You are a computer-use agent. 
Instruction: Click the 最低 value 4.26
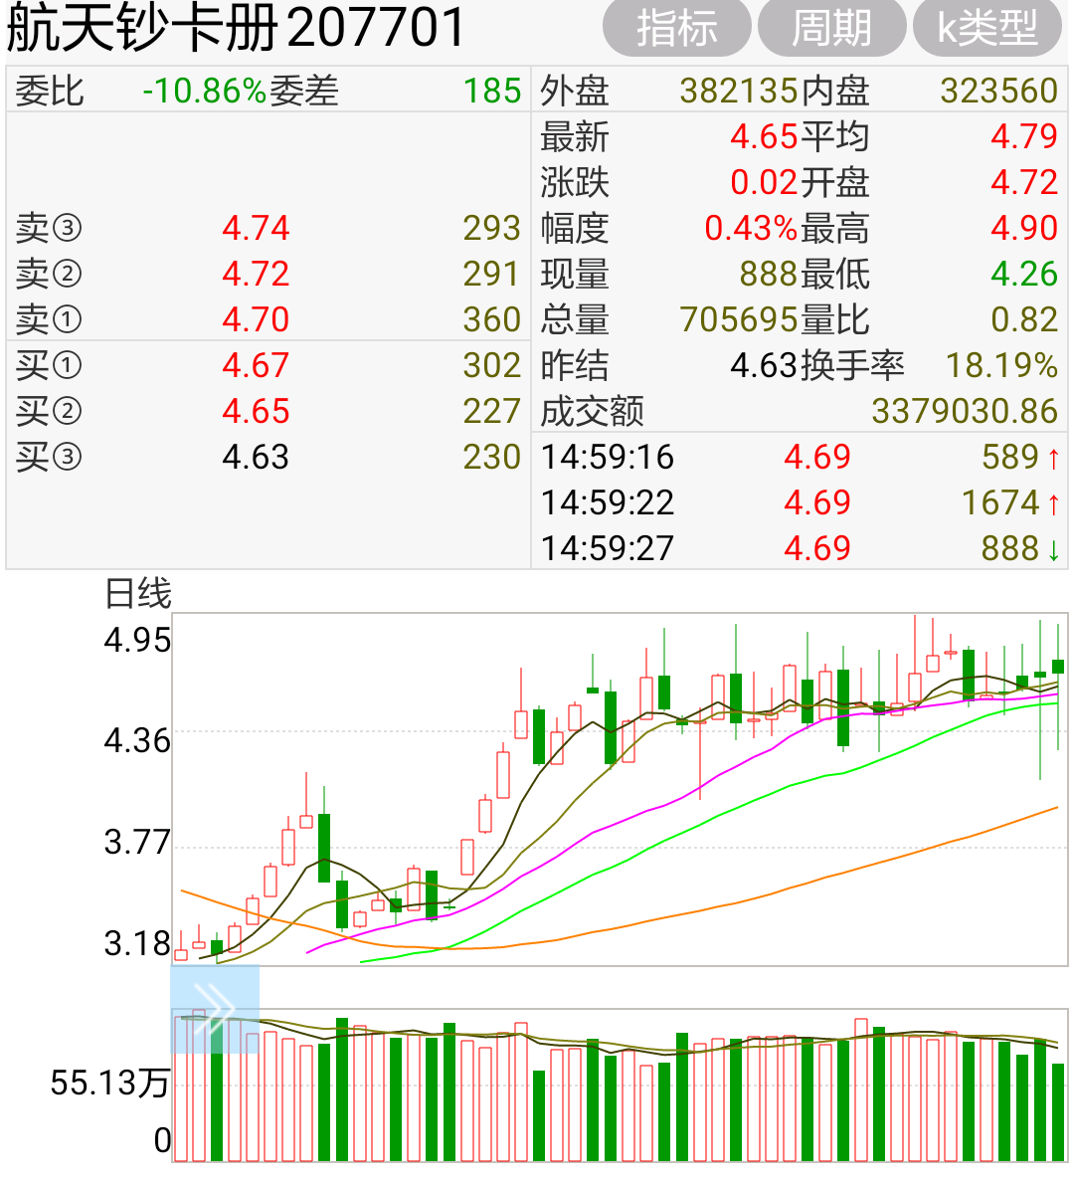pyautogui.click(x=1024, y=274)
